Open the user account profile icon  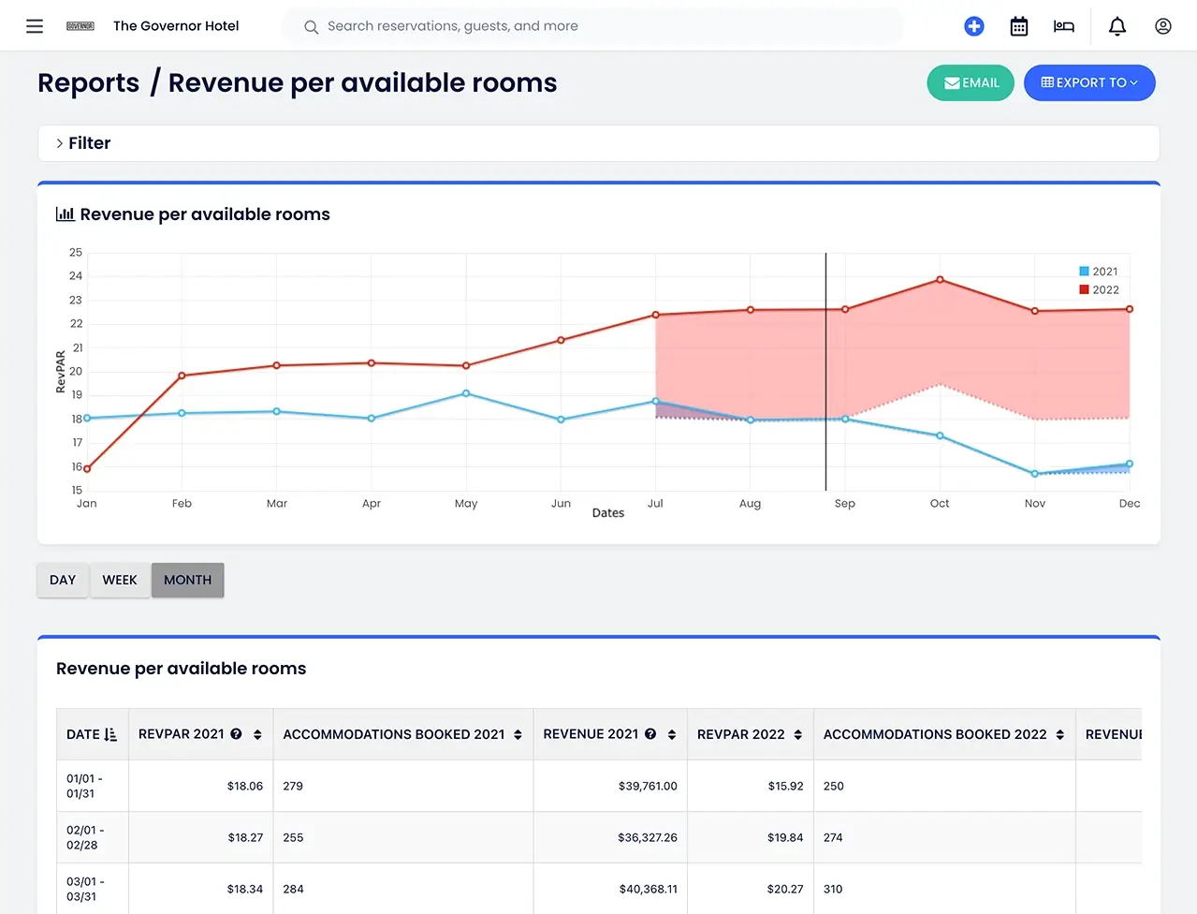coord(1163,26)
